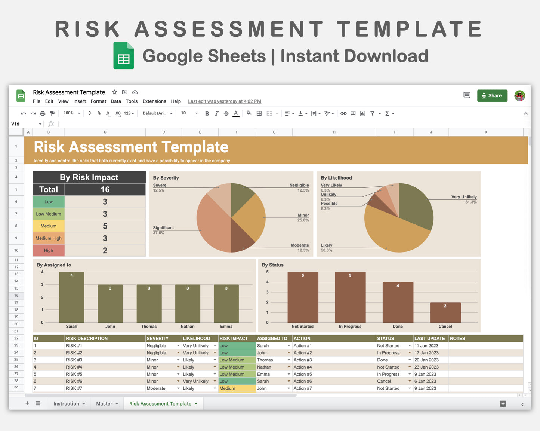Click the comment history icon near Share

(466, 95)
